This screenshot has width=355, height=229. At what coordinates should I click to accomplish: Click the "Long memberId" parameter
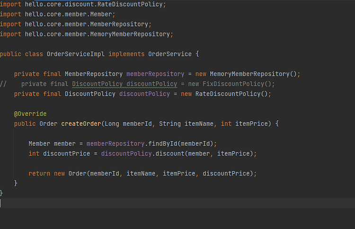(128, 124)
